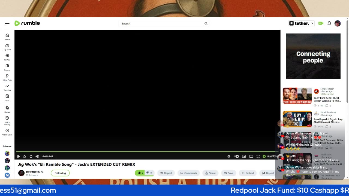Open 'Buy The Dip' video thumbnail
Viewport: 349px width, 196px height.
[297, 119]
